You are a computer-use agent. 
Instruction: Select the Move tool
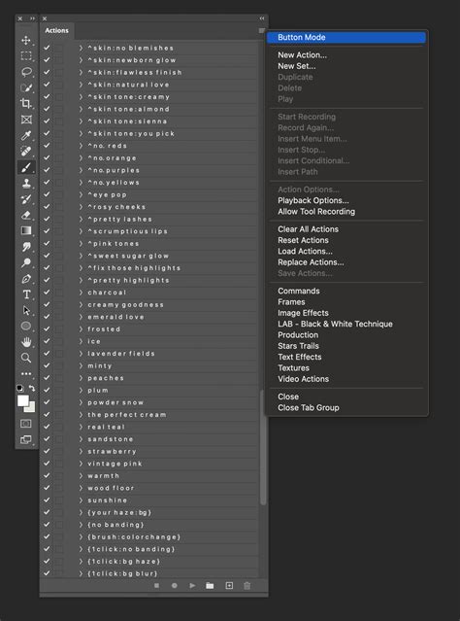point(26,40)
